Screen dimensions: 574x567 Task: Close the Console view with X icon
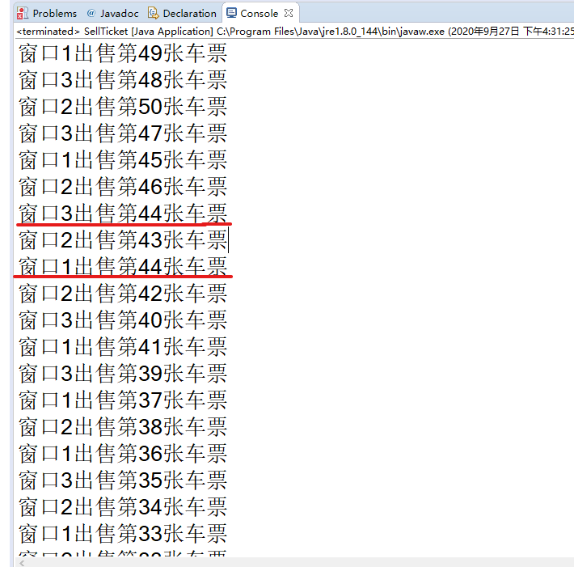[x=289, y=13]
